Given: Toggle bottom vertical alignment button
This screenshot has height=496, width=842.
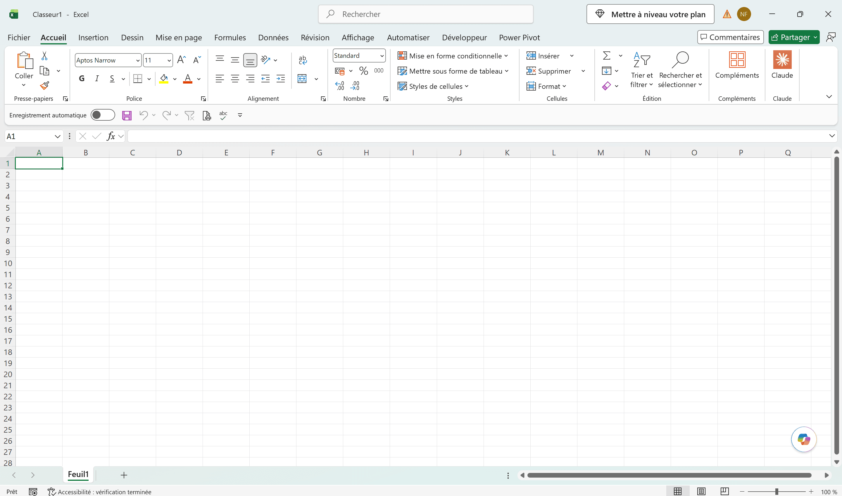Looking at the screenshot, I should click(x=250, y=60).
